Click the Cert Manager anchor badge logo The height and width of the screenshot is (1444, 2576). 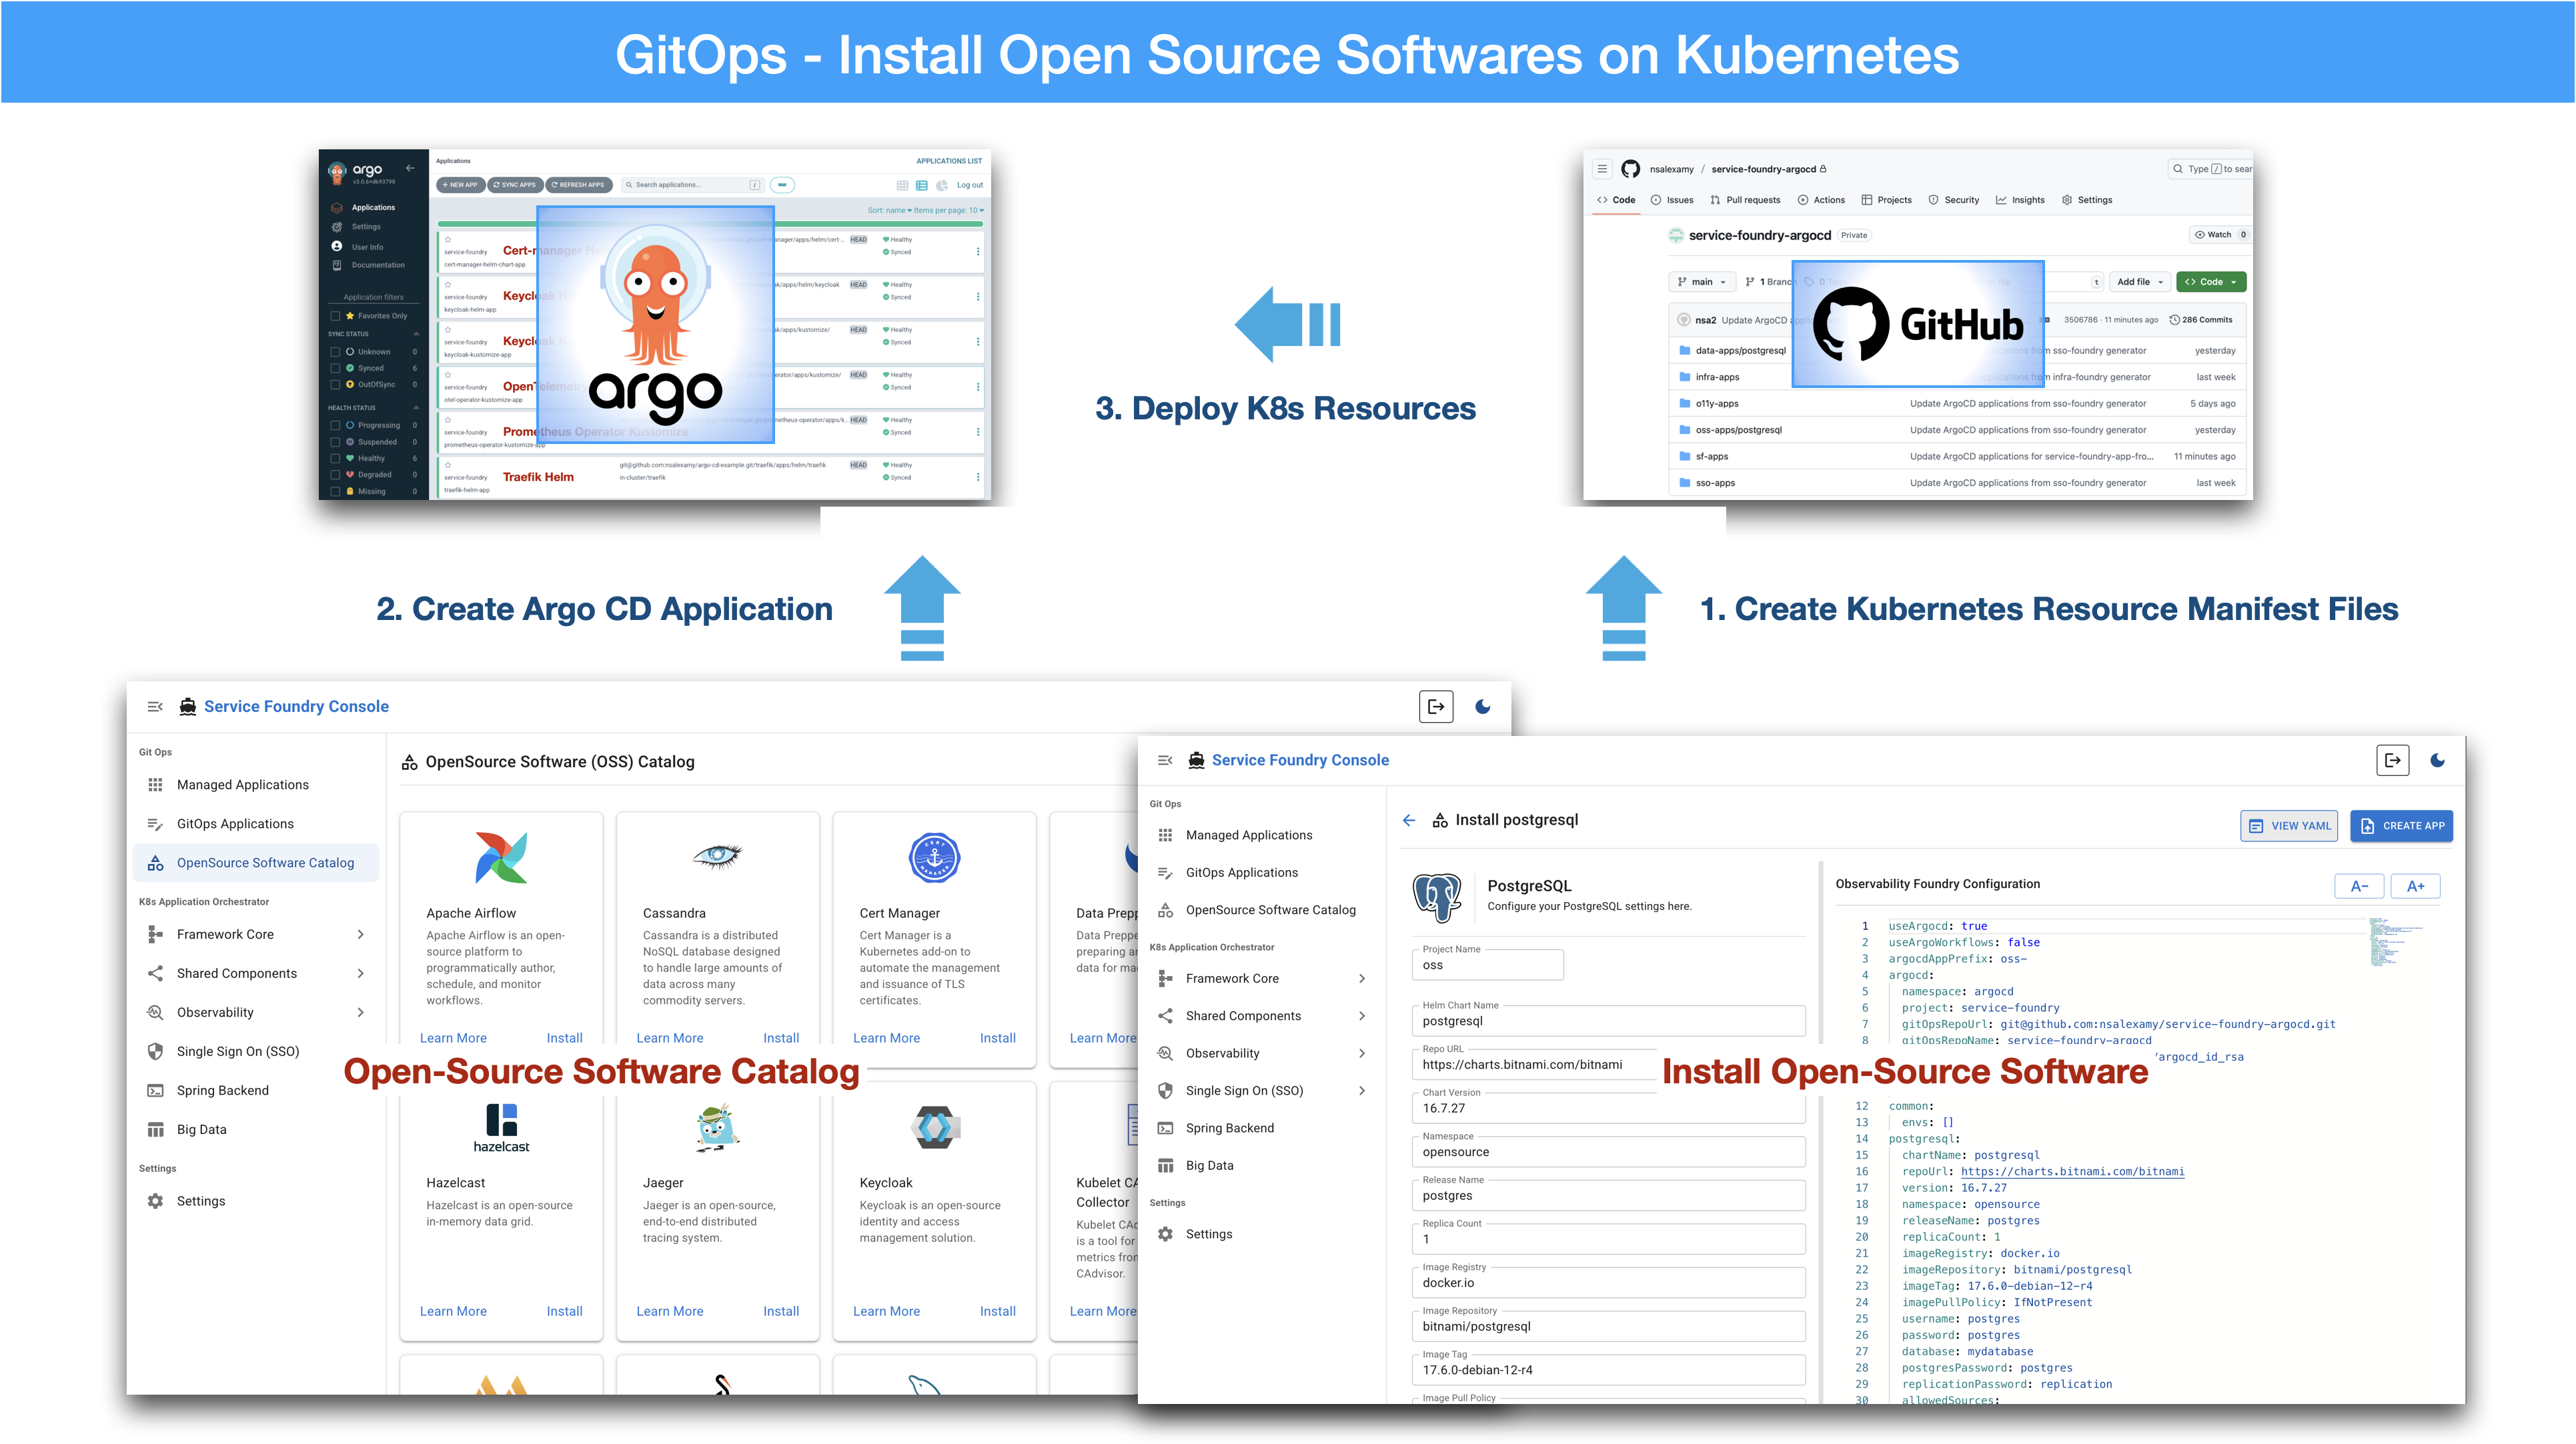[934, 857]
